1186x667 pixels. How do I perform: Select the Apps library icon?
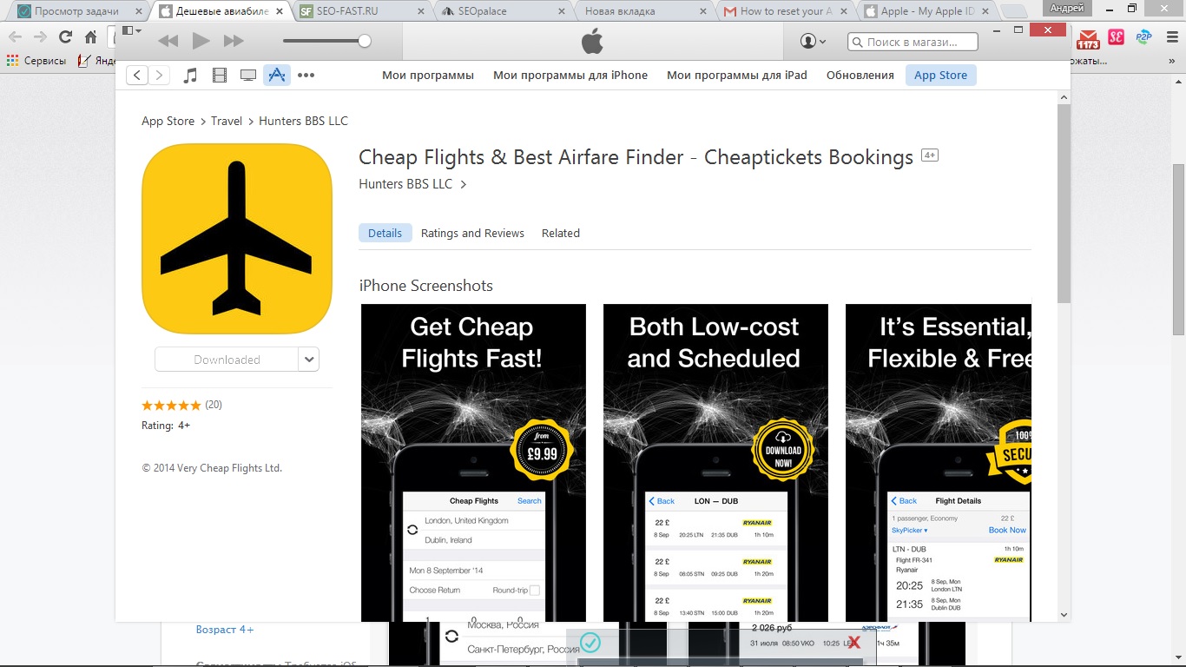tap(277, 76)
